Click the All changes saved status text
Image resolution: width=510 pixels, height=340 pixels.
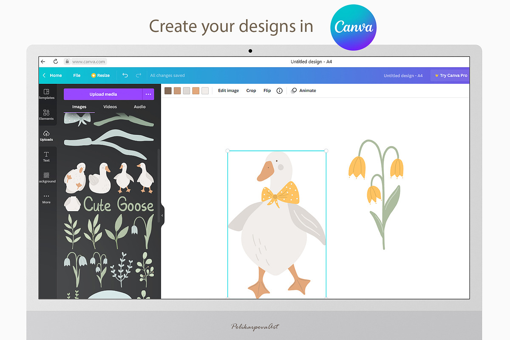167,76
